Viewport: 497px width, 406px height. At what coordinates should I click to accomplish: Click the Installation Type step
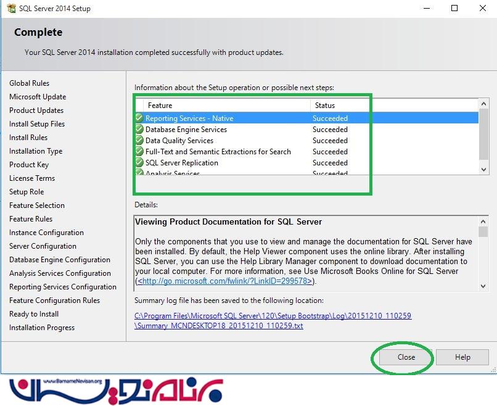click(x=36, y=151)
